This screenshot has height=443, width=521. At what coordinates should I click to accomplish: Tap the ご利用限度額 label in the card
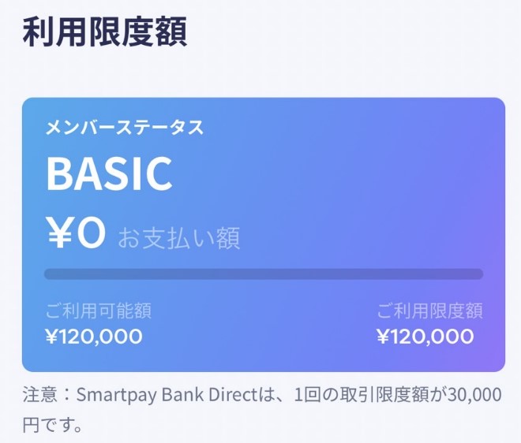(x=429, y=311)
